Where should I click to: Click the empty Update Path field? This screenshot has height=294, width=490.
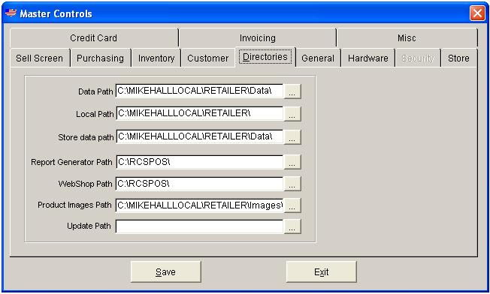coord(199,226)
